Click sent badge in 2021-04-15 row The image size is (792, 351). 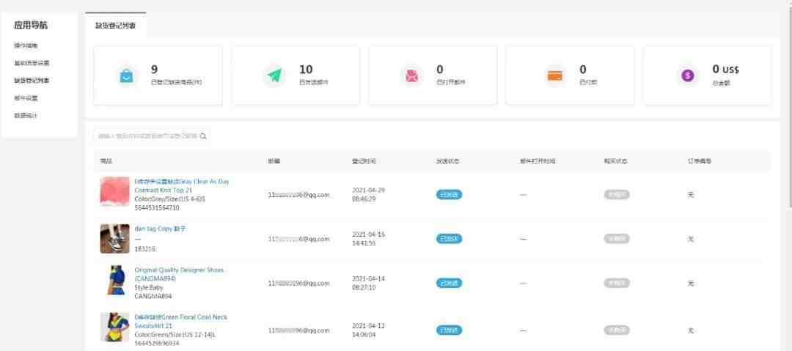[449, 239]
